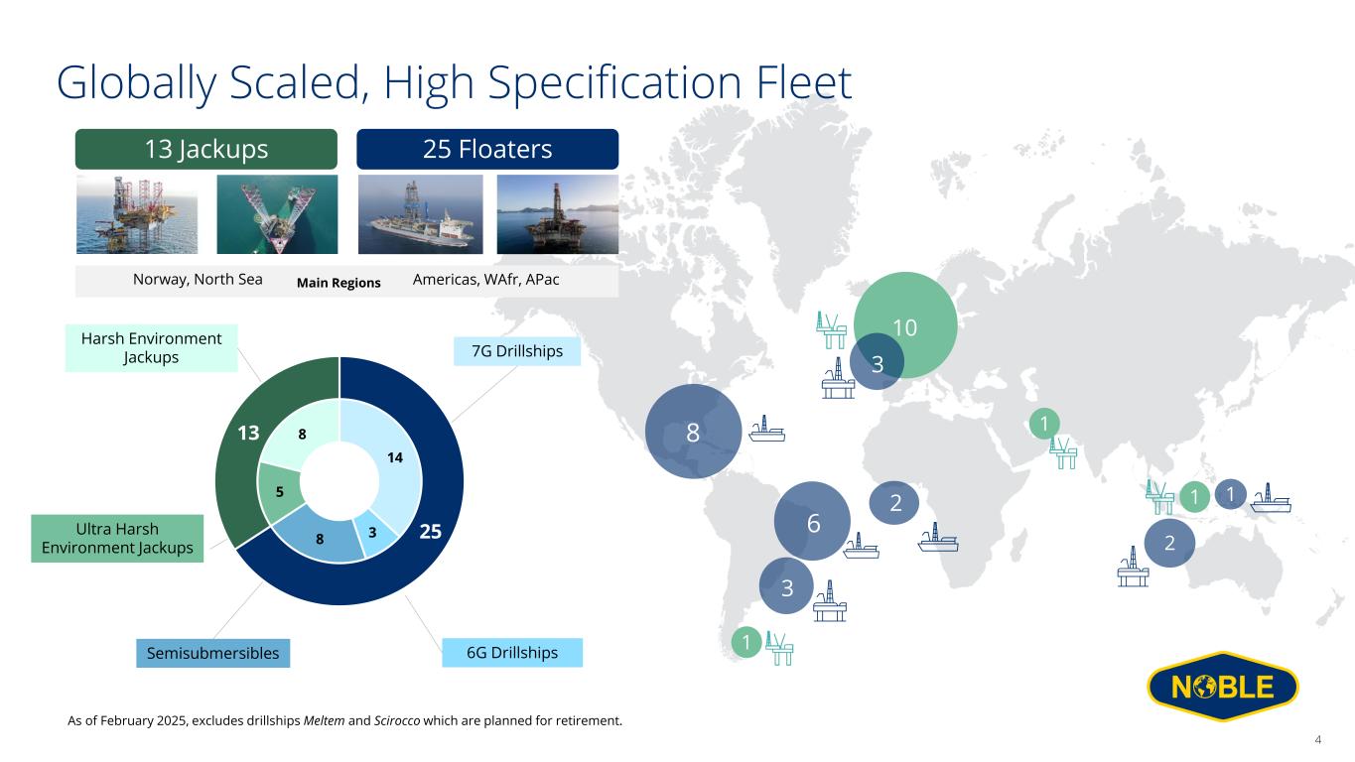Select the jackup icon below the Middle East 1 bubble
Screen dimensions: 1355x762
tap(1062, 451)
